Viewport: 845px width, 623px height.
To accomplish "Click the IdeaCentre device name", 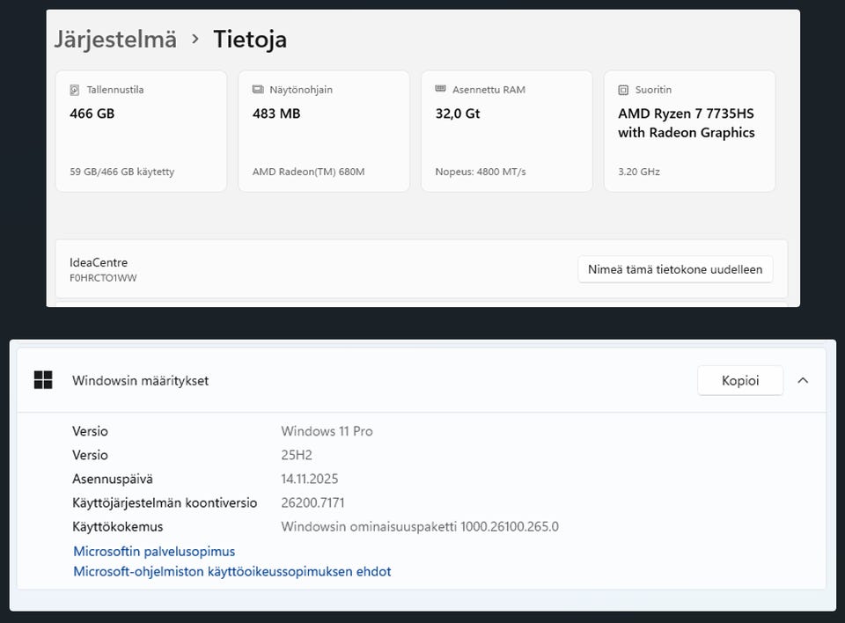I will click(99, 262).
